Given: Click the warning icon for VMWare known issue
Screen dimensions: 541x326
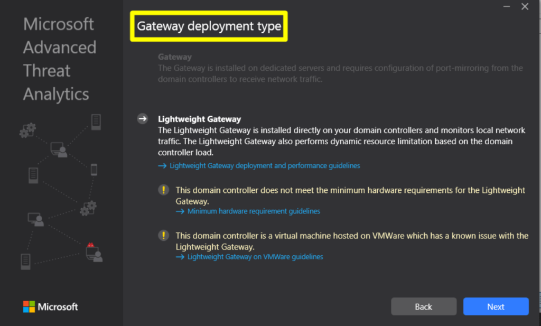Looking at the screenshot, I should (x=164, y=236).
